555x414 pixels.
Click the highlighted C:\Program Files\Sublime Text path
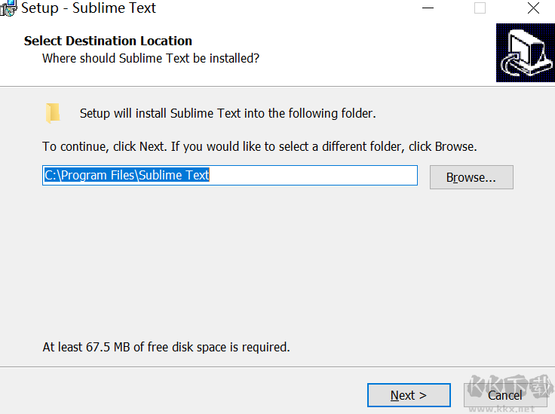pos(127,175)
